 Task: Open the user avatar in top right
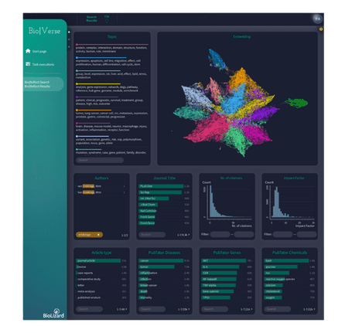click(x=318, y=19)
